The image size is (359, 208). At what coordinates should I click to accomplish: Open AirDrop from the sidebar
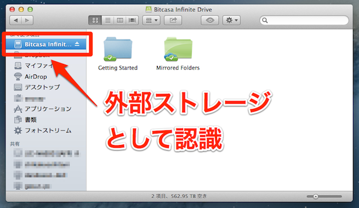(46, 77)
